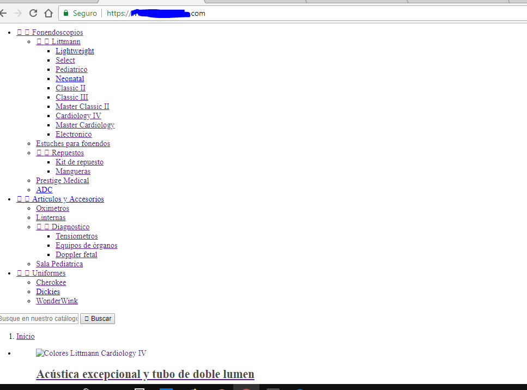Visit the Tensiometros link
The image size is (527, 390).
click(x=77, y=236)
